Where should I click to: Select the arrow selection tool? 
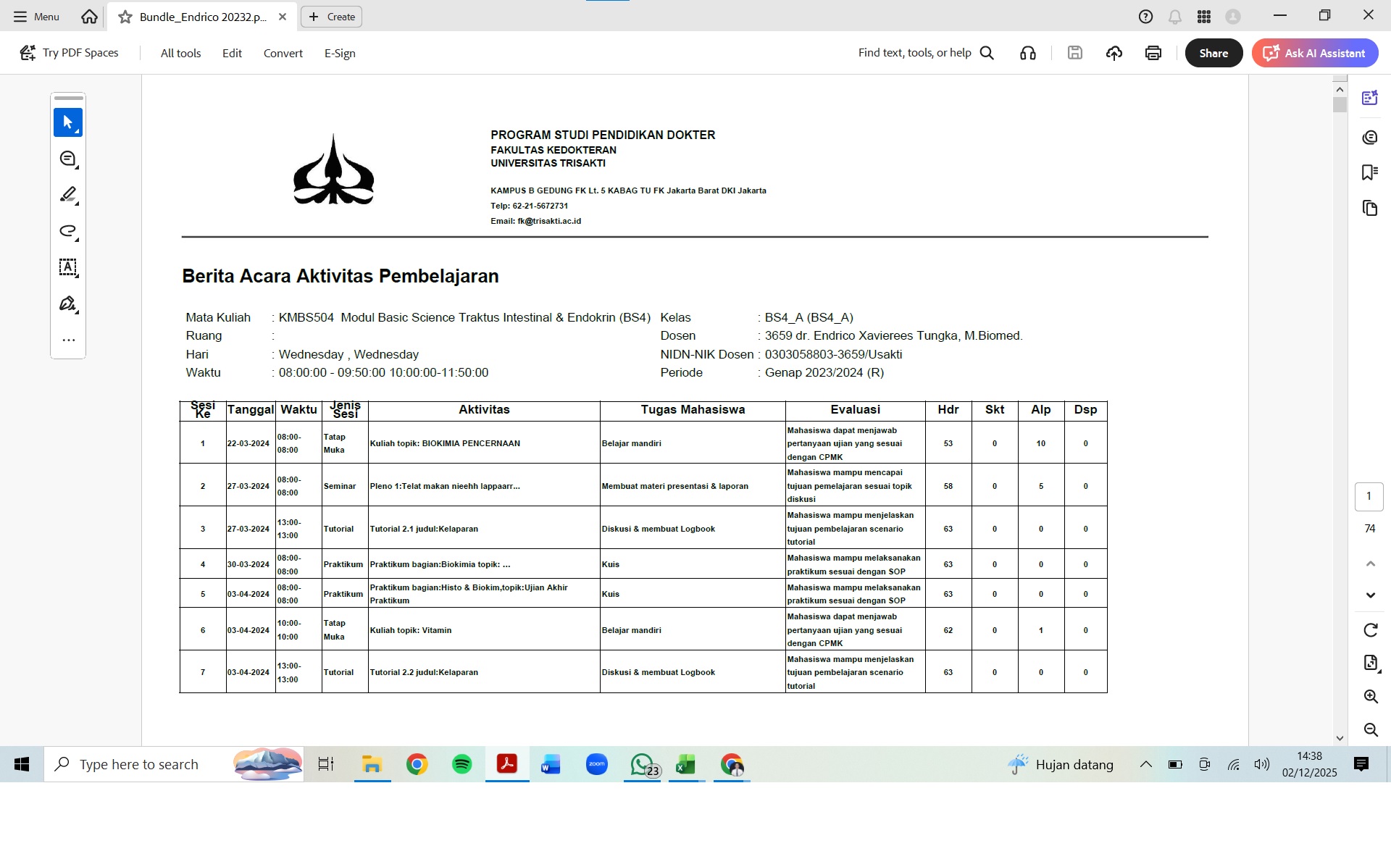coord(68,122)
